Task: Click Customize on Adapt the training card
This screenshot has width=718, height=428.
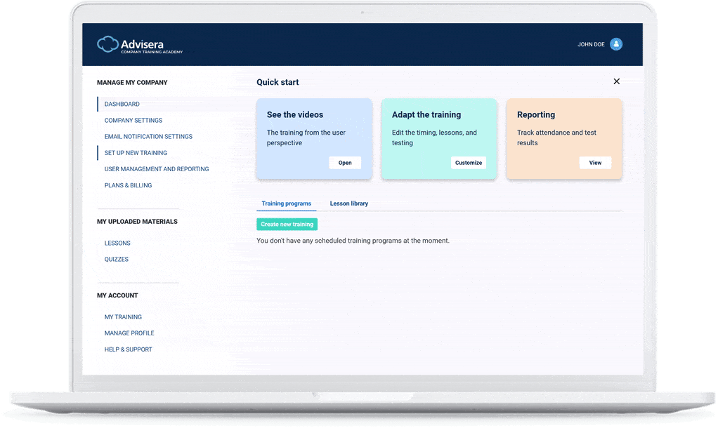Action: click(x=469, y=163)
